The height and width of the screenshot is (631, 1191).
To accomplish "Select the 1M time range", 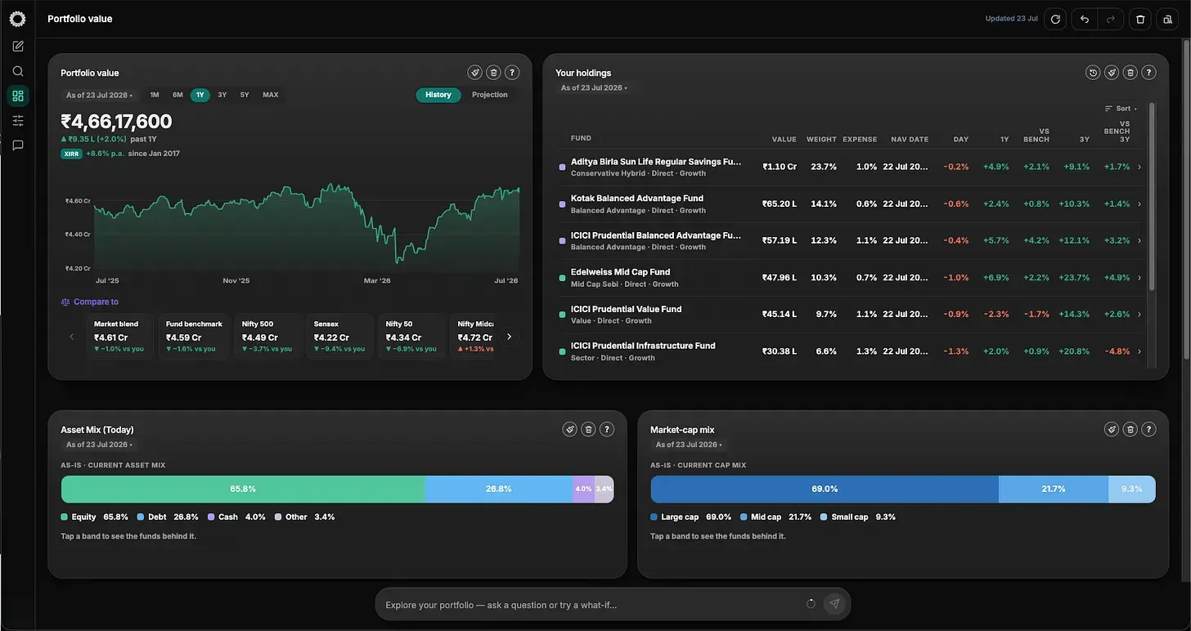I will pos(155,95).
